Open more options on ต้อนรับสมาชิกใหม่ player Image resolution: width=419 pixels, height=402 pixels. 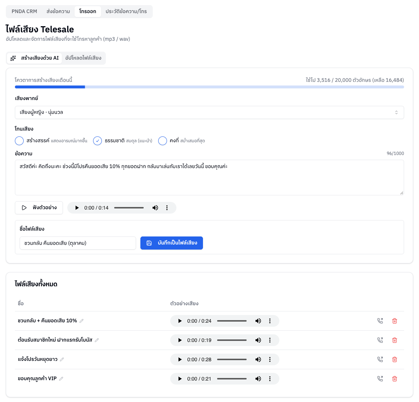(x=270, y=340)
